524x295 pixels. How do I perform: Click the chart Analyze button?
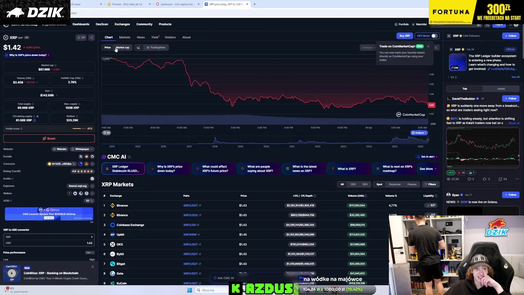419,133
